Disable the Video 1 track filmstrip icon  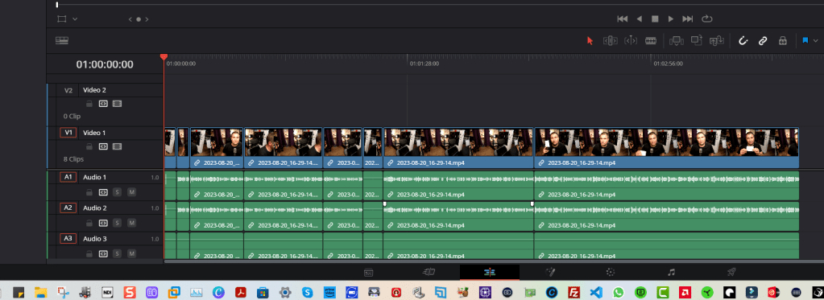click(x=117, y=146)
